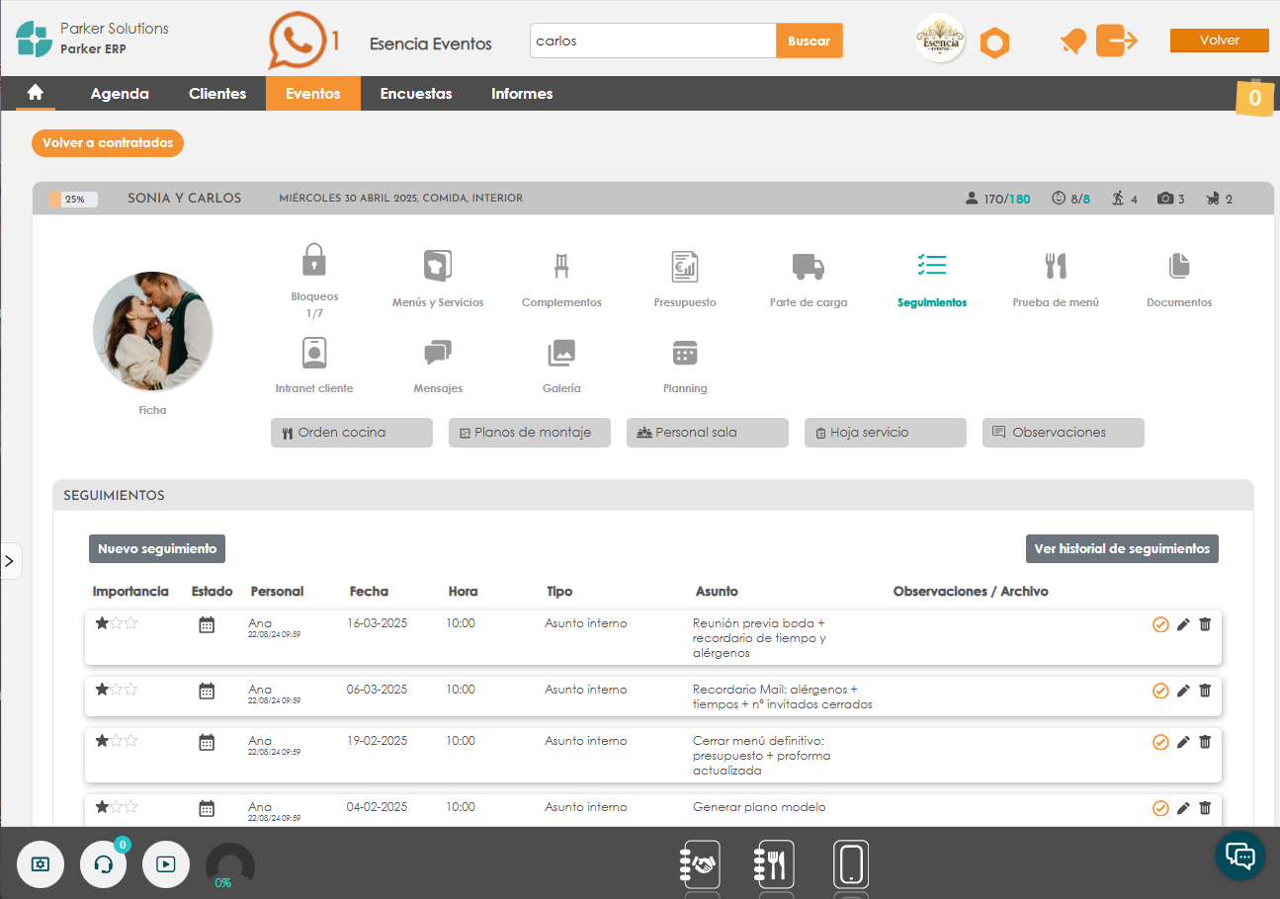Open the Parte de carga truck icon
Viewport: 1280px width, 899px height.
(809, 266)
